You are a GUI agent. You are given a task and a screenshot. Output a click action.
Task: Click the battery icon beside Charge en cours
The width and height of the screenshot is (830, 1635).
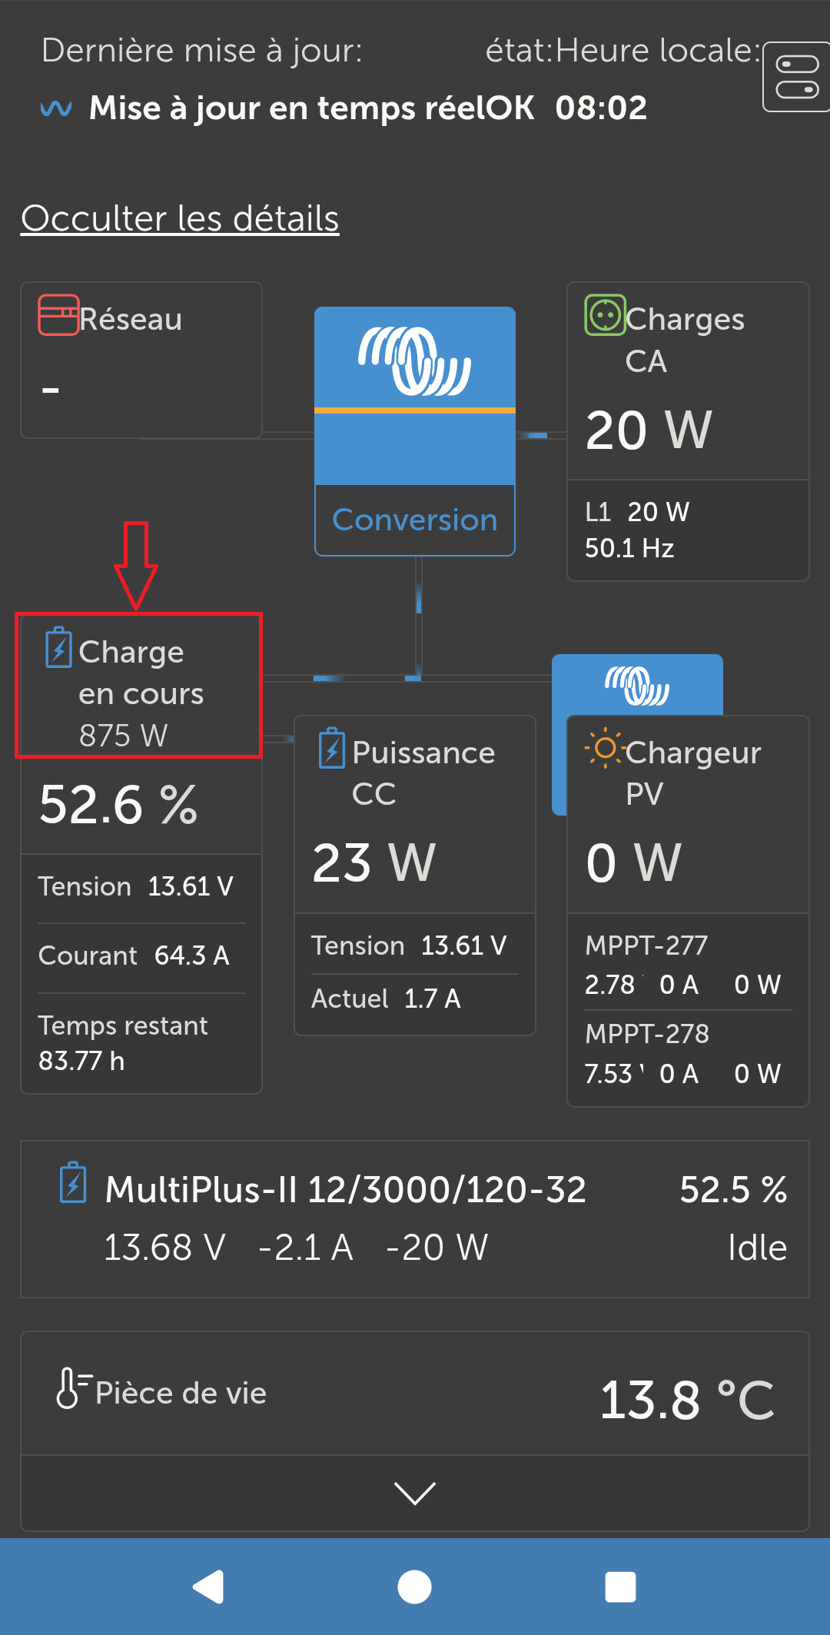[58, 648]
